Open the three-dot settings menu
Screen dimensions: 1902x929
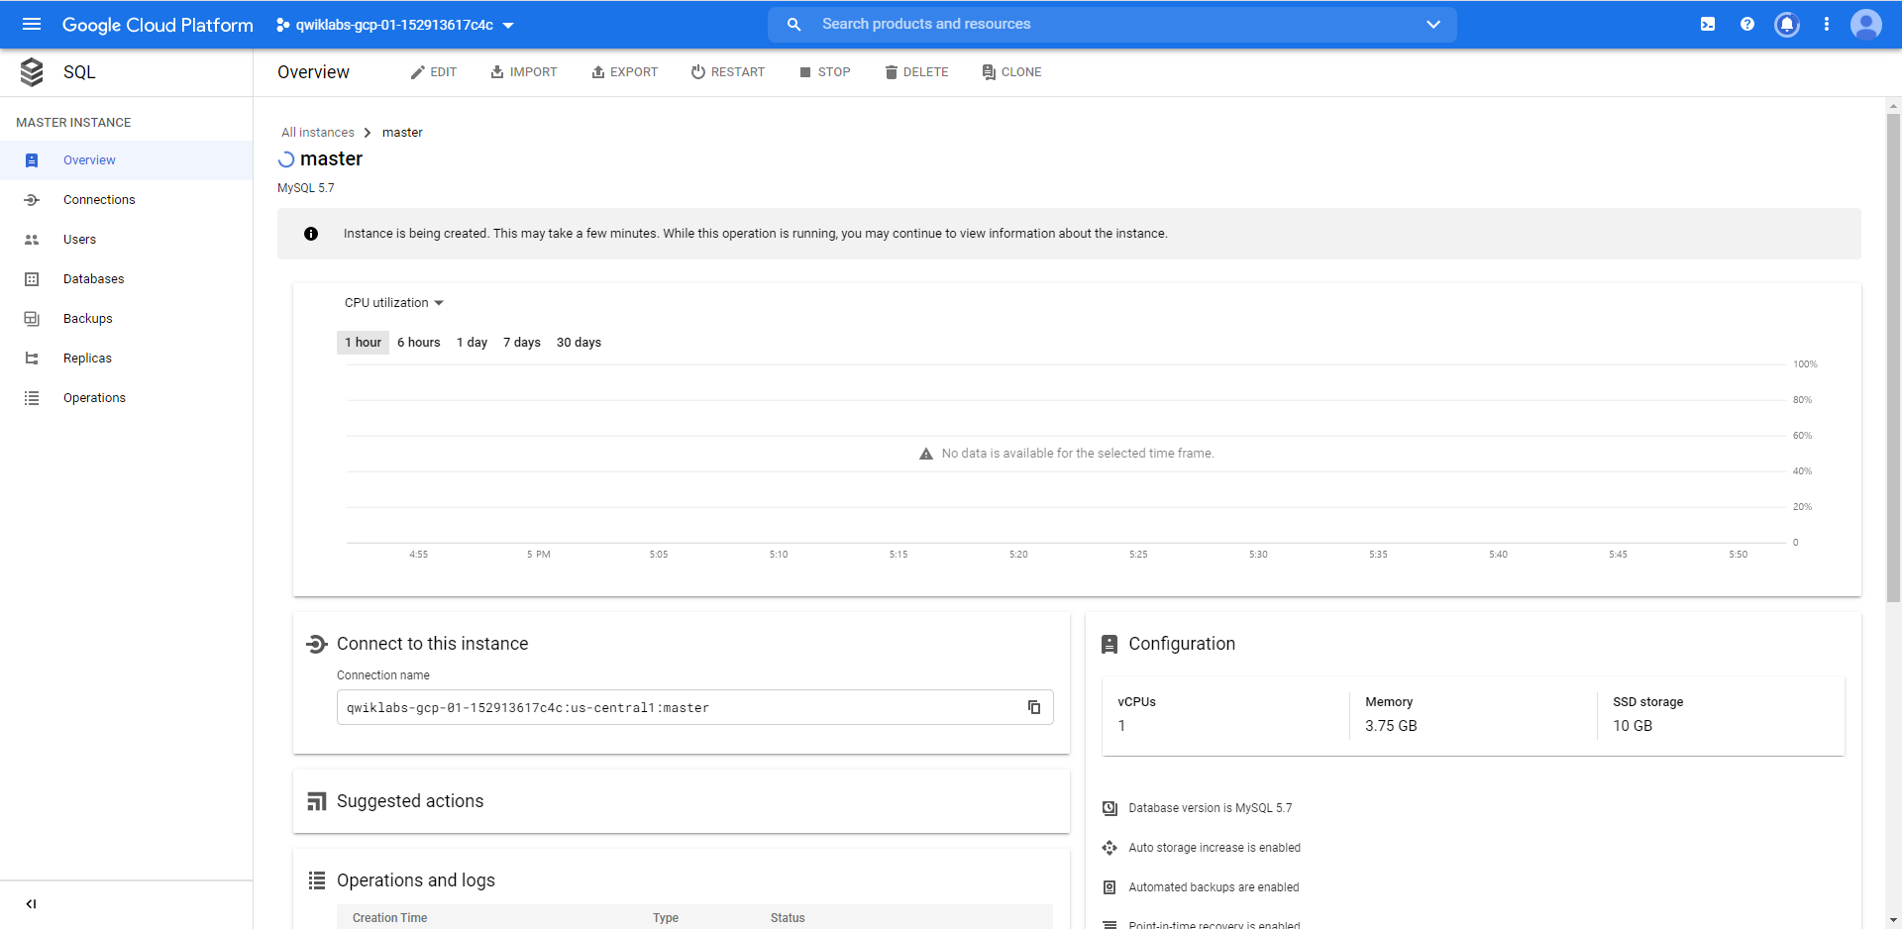(x=1827, y=24)
